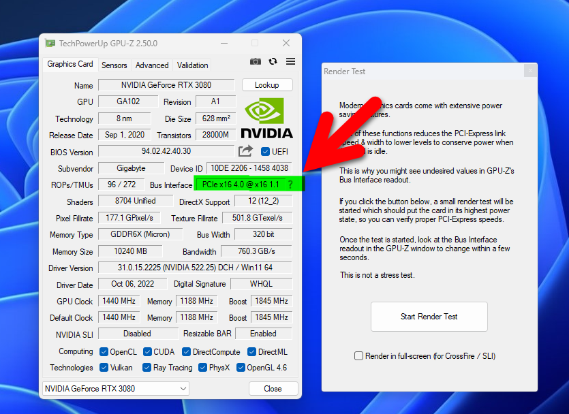Take a screenshot with the camera icon
The height and width of the screenshot is (414, 569).
[256, 61]
